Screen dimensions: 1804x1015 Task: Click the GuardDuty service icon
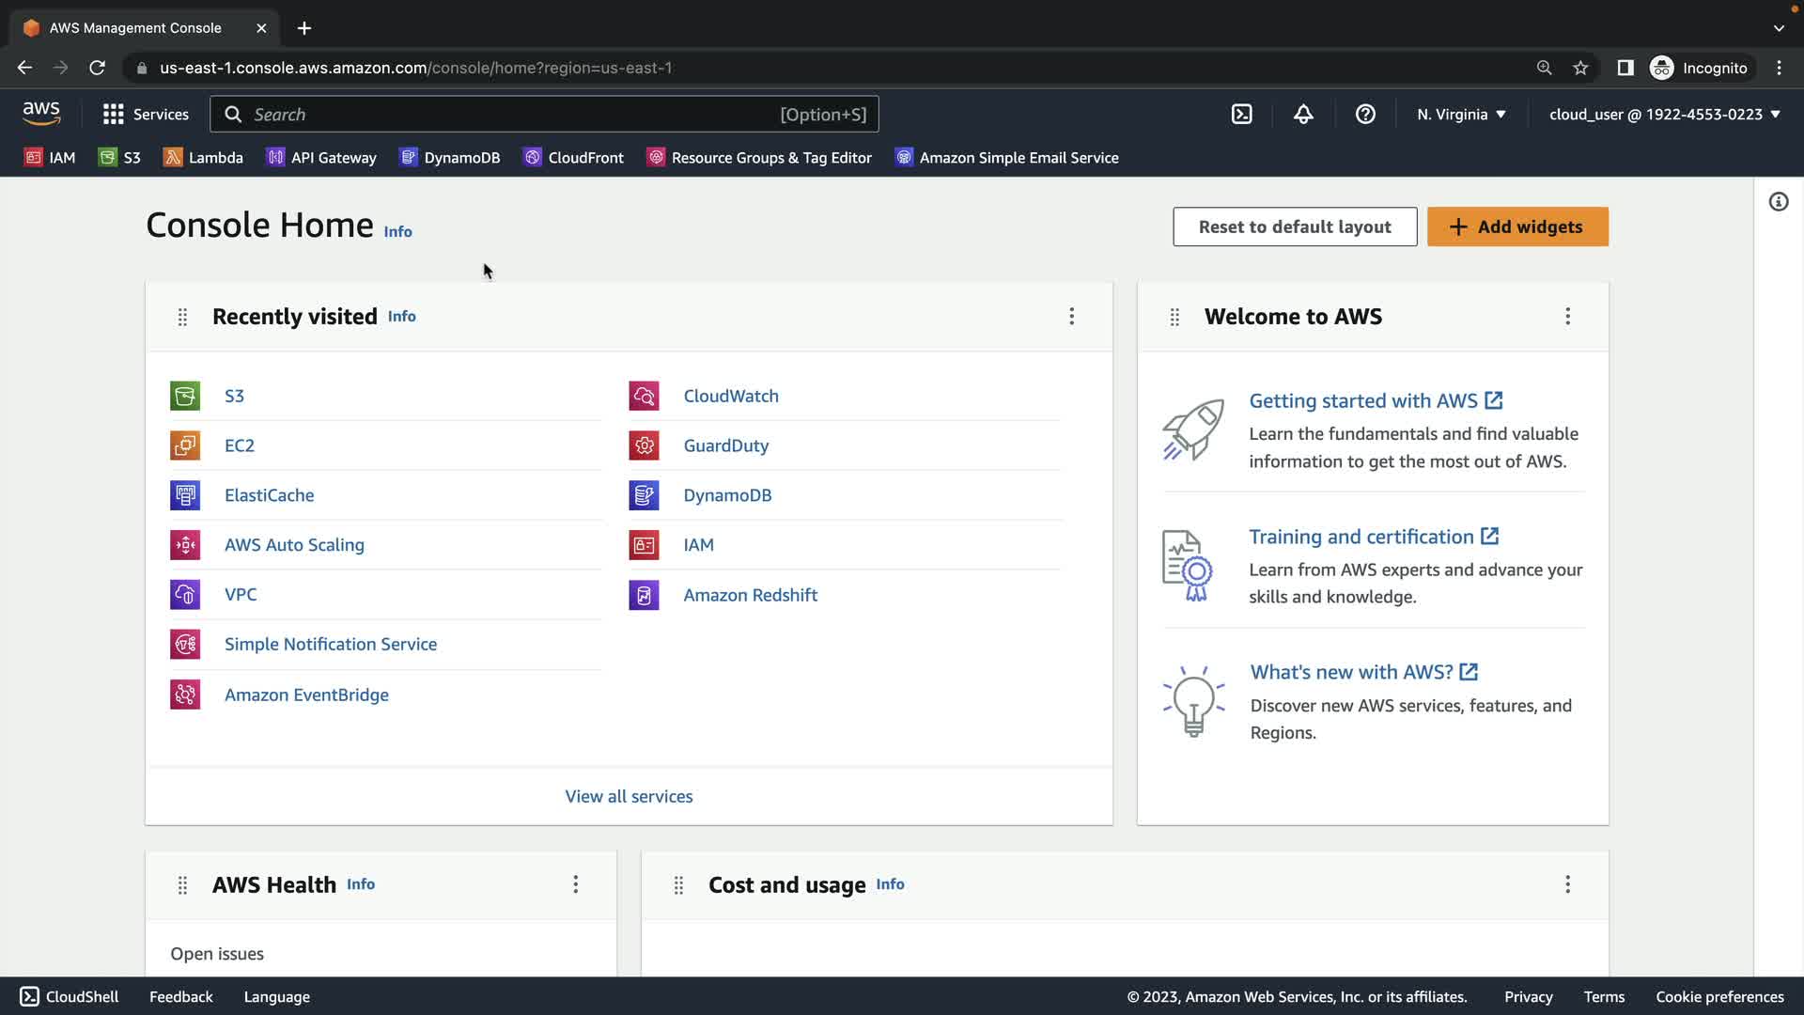tap(644, 445)
